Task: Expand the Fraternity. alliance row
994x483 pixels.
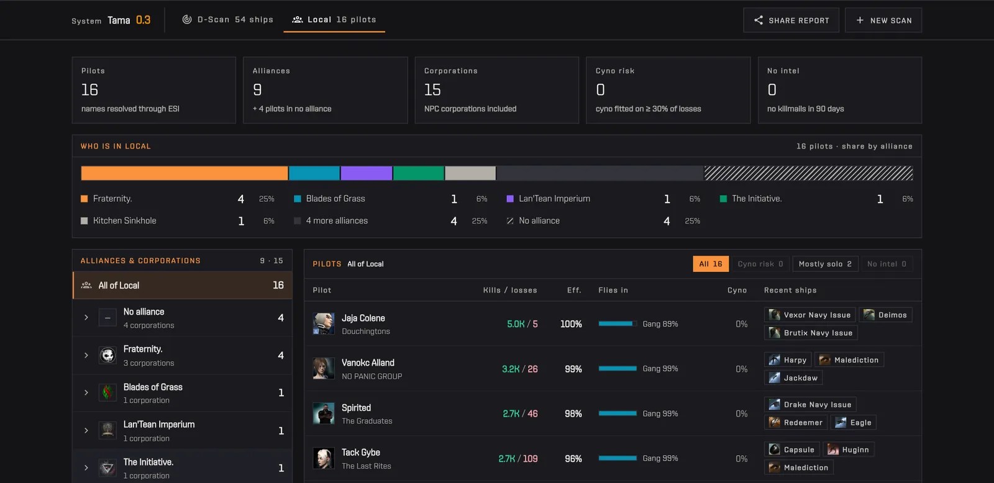Action: 86,356
